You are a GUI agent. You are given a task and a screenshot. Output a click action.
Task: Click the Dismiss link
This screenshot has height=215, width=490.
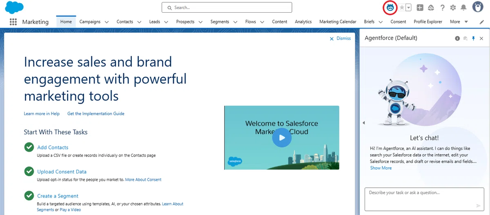pos(343,38)
